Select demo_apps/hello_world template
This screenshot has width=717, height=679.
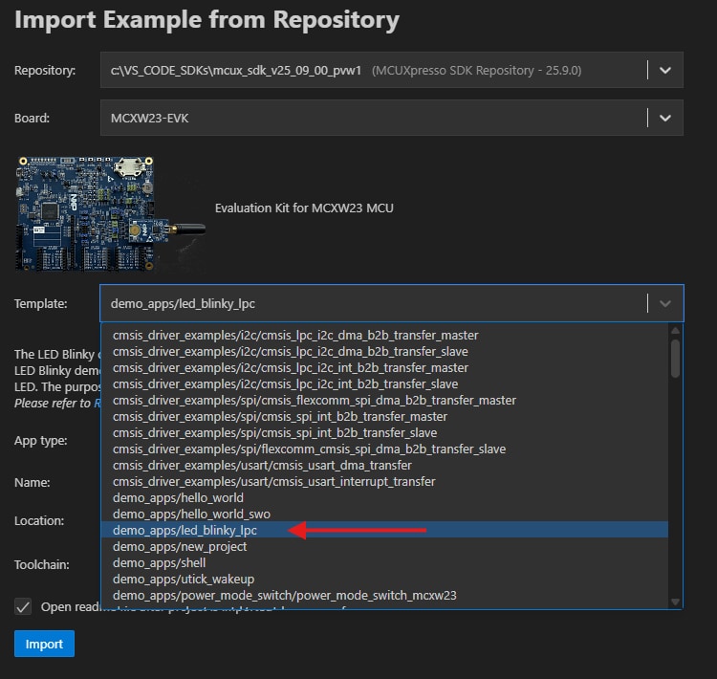point(178,497)
